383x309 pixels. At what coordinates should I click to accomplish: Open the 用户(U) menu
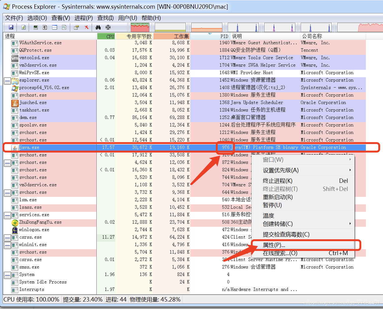pyautogui.click(x=128, y=18)
